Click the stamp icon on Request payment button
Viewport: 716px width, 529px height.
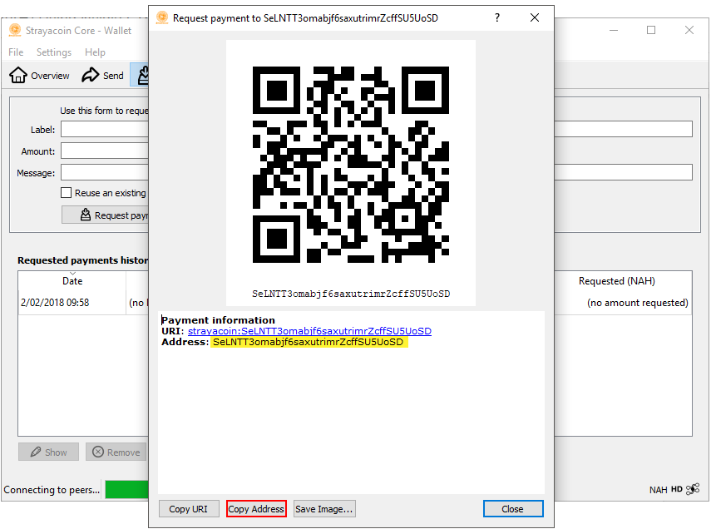(x=86, y=215)
